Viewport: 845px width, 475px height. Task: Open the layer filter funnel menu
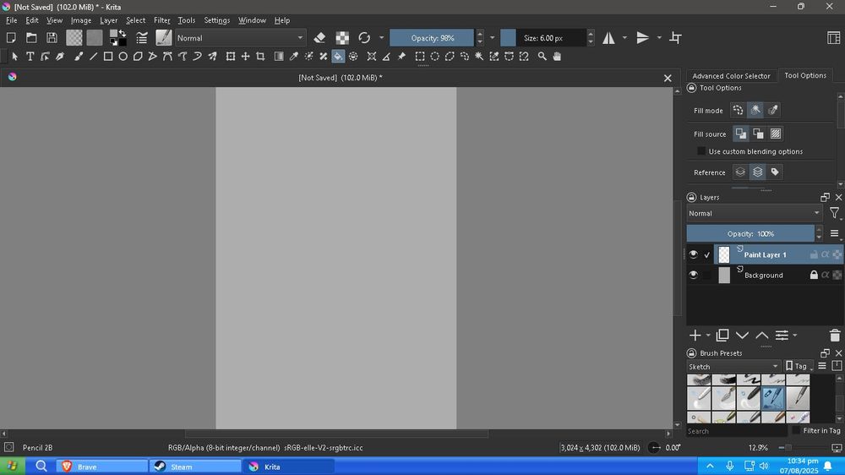pos(834,213)
